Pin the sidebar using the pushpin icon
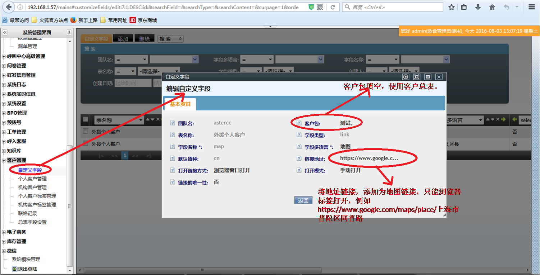The height and width of the screenshot is (275, 540). tap(69, 33)
